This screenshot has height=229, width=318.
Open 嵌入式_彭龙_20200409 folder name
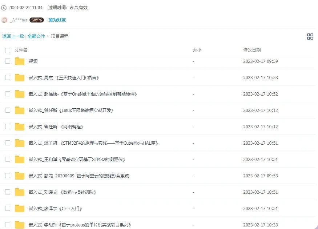tap(79, 176)
